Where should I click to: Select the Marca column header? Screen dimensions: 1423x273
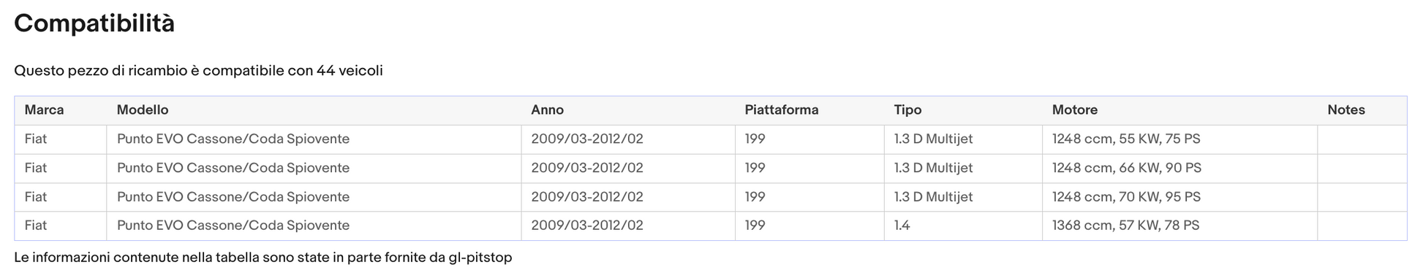[x=44, y=110]
